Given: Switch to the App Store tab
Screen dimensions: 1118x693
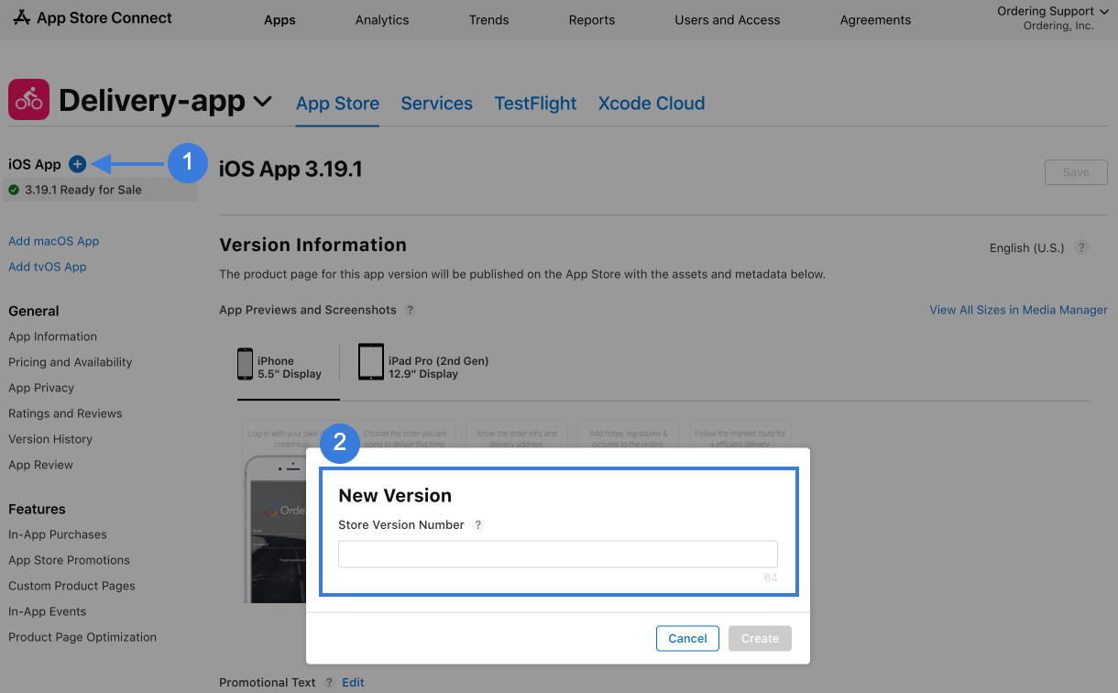Looking at the screenshot, I should point(337,104).
